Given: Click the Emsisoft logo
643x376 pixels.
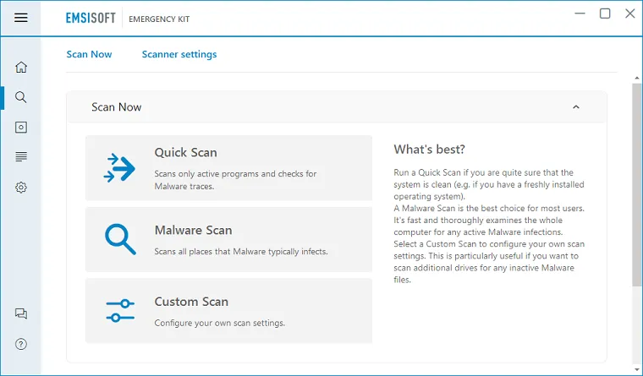Looking at the screenshot, I should [x=91, y=18].
